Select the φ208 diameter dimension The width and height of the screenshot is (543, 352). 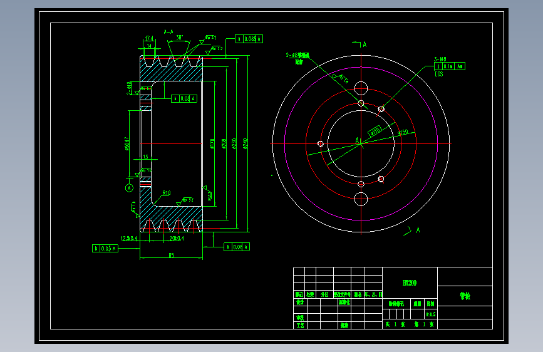coord(224,144)
